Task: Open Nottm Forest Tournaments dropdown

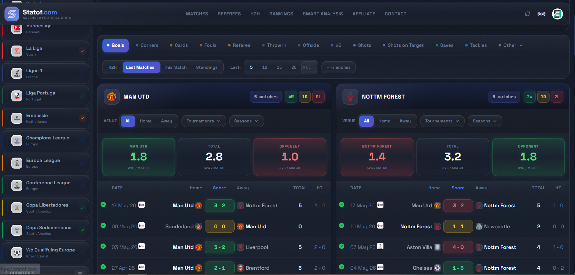Action: tap(442, 121)
